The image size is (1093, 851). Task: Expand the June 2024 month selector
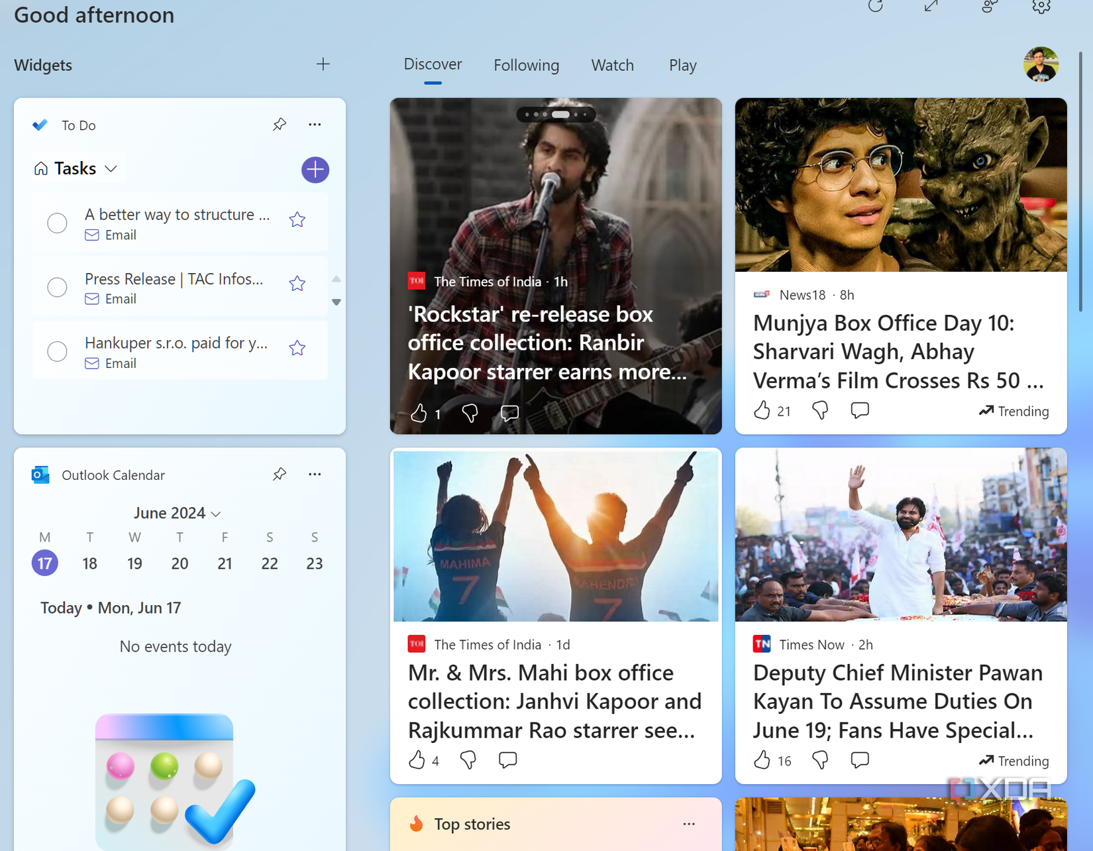pyautogui.click(x=216, y=513)
